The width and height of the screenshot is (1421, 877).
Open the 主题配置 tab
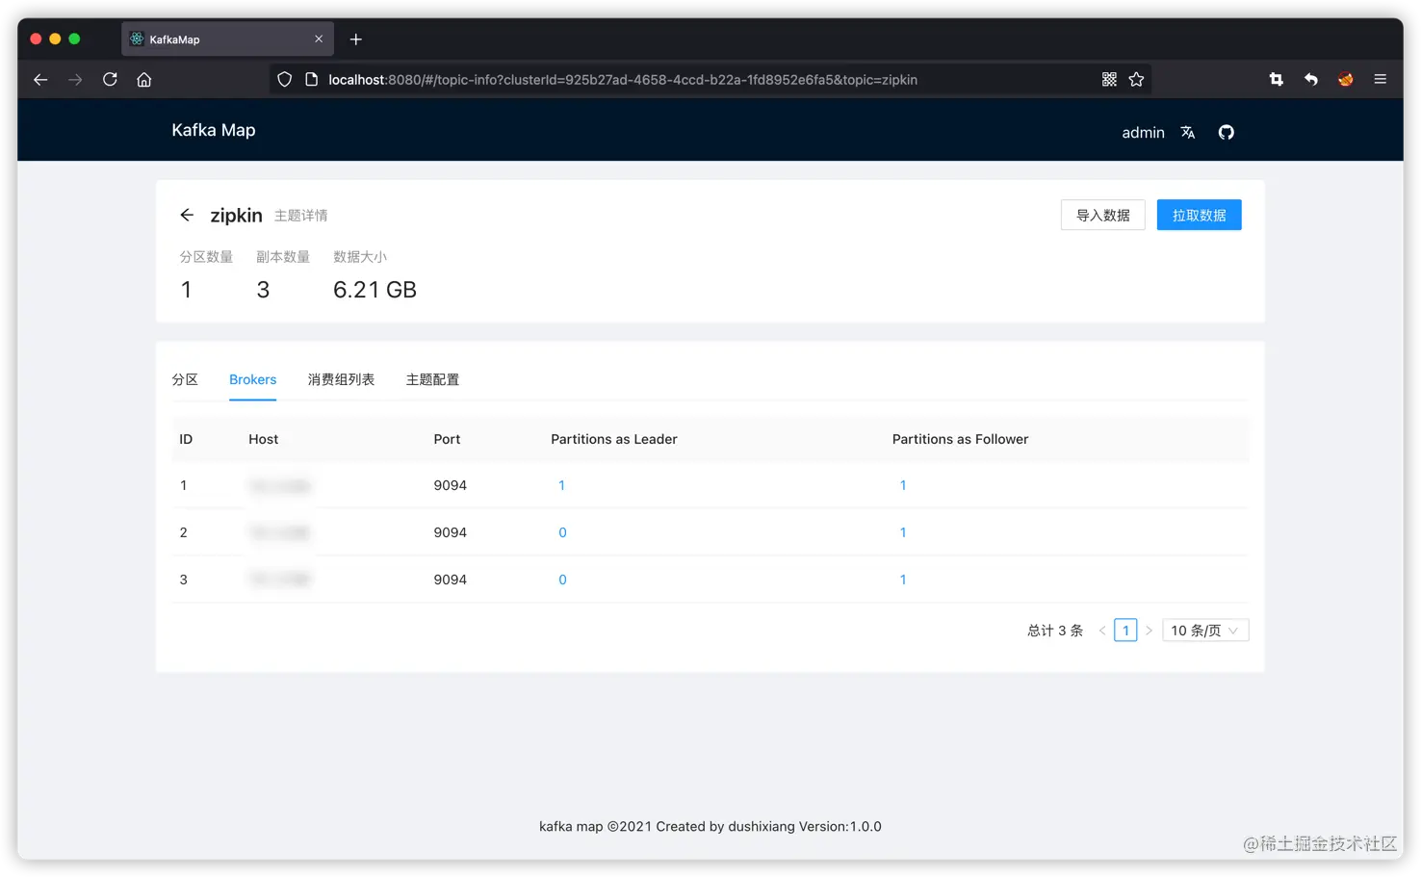coord(432,379)
